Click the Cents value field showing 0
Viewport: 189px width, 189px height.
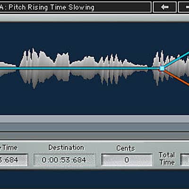pos(127,160)
